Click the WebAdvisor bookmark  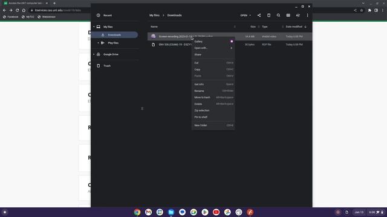tap(47, 17)
